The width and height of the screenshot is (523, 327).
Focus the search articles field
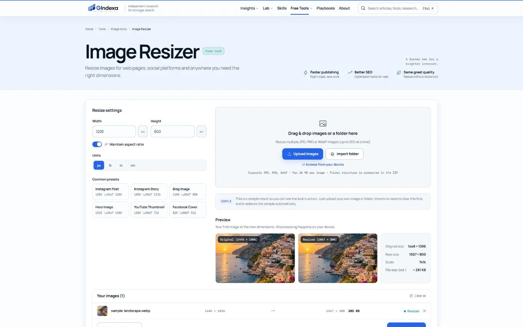pos(398,8)
